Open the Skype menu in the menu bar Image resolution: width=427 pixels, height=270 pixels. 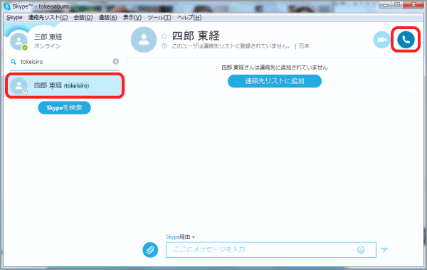point(14,17)
